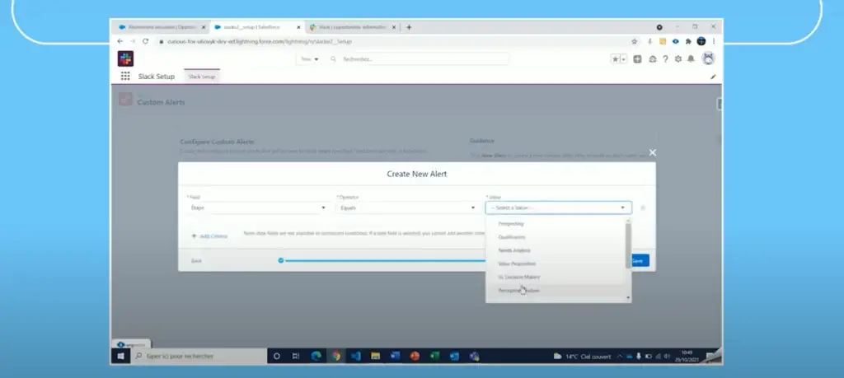Click the Add Criteria link
The height and width of the screenshot is (378, 844).
click(209, 236)
